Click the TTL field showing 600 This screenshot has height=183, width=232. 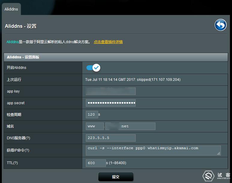tap(96, 163)
